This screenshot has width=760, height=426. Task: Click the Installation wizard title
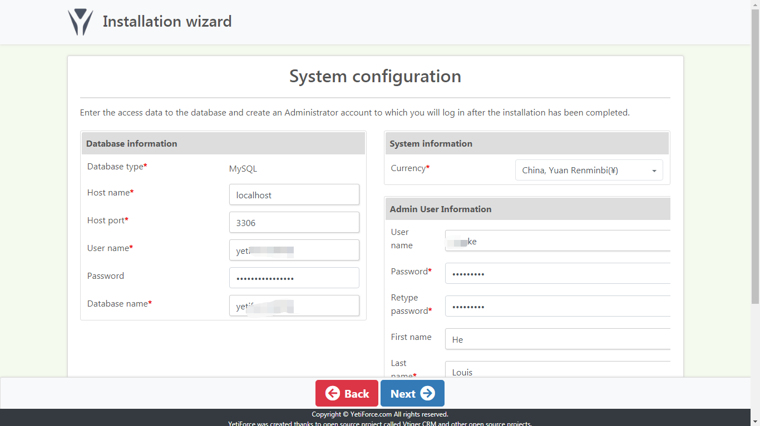(x=167, y=22)
